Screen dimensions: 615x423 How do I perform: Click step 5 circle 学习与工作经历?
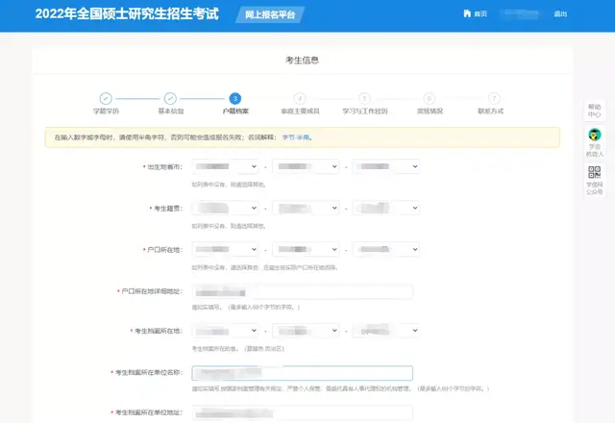click(364, 98)
